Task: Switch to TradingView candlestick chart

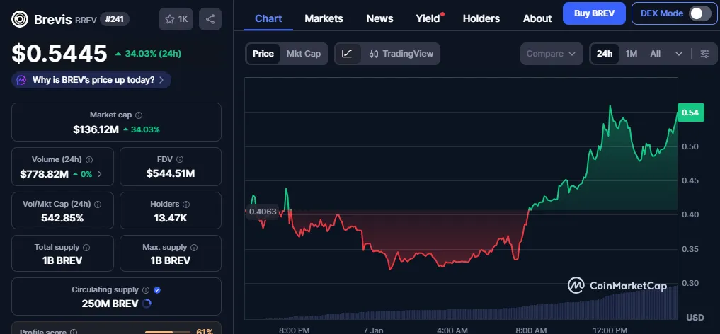Action: pyautogui.click(x=401, y=54)
